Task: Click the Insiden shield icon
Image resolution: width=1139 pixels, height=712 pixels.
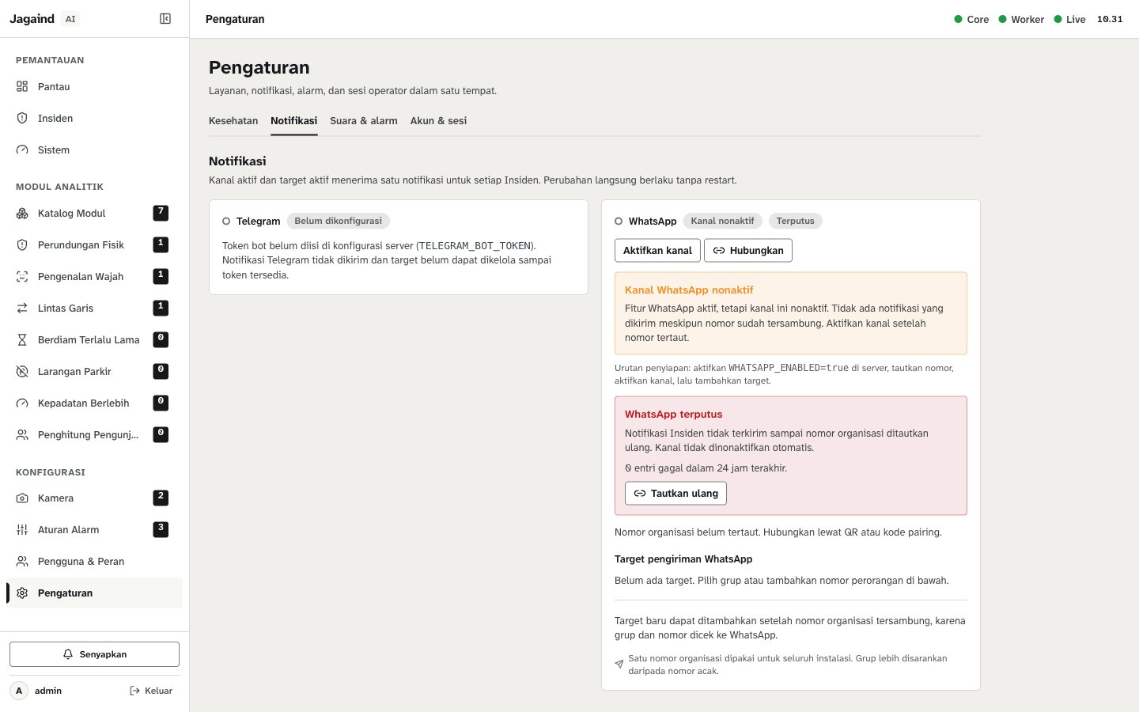Action: coord(22,118)
